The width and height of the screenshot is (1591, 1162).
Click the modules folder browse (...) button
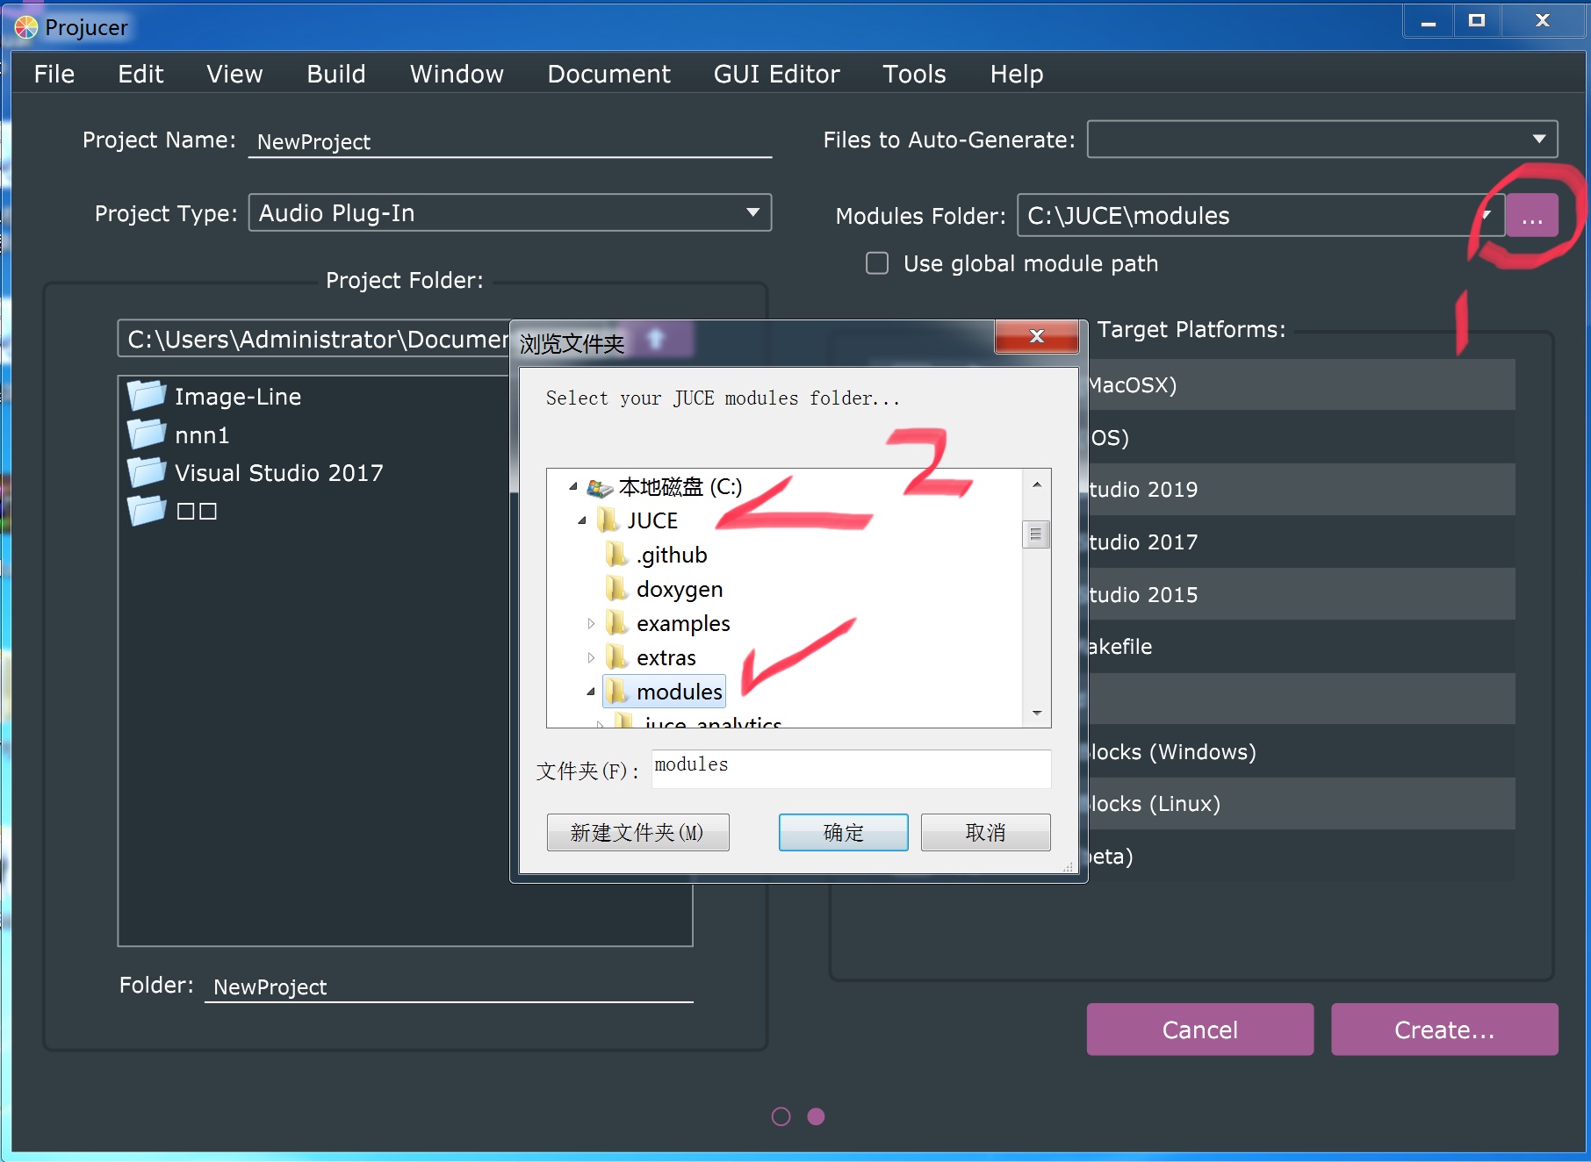click(x=1531, y=216)
